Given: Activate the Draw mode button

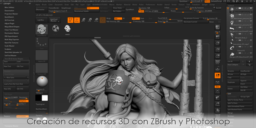Looking at the screenshot, I should click(77, 20).
